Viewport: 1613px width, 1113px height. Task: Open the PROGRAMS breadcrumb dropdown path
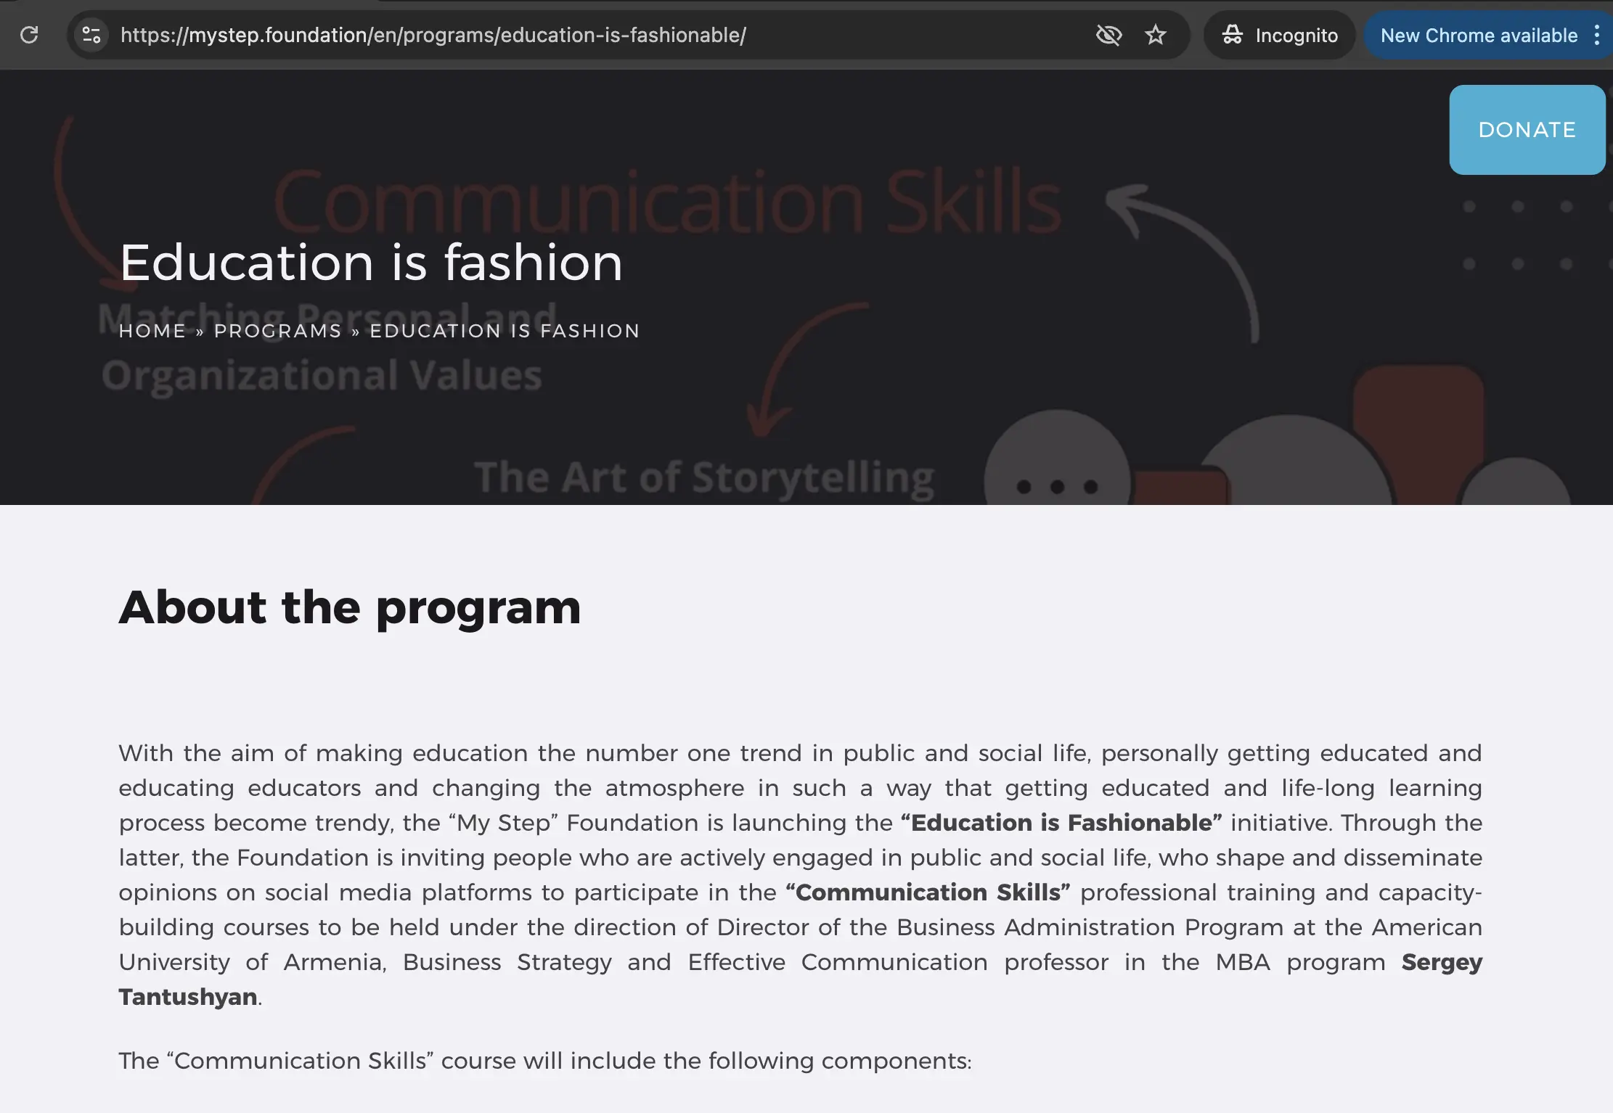(x=277, y=331)
